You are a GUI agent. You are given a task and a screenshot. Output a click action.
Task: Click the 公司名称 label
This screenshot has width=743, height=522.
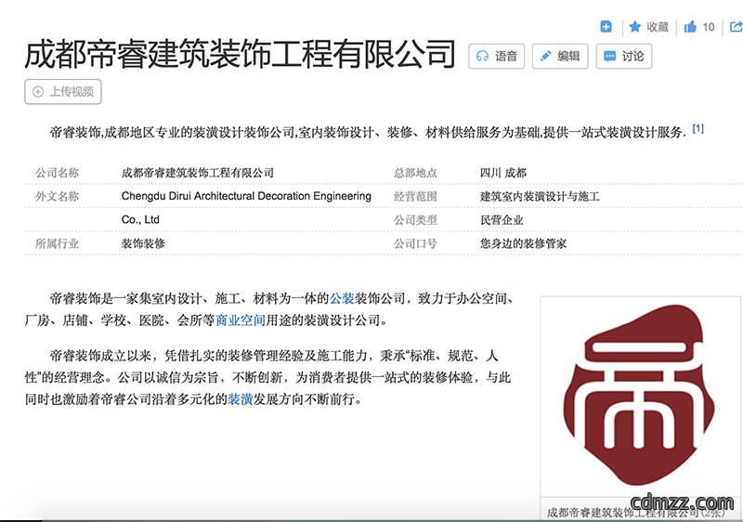click(57, 173)
